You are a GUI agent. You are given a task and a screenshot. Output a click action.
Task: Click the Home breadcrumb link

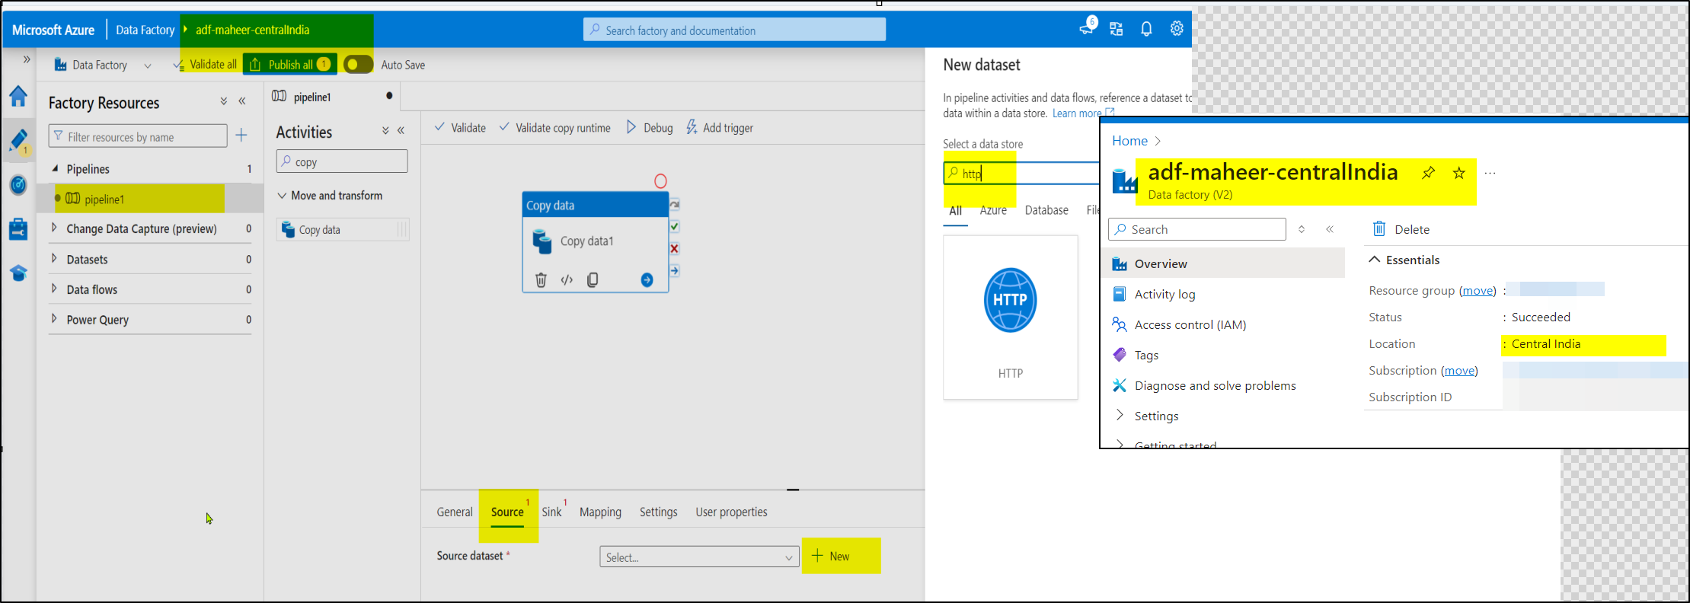click(1129, 141)
